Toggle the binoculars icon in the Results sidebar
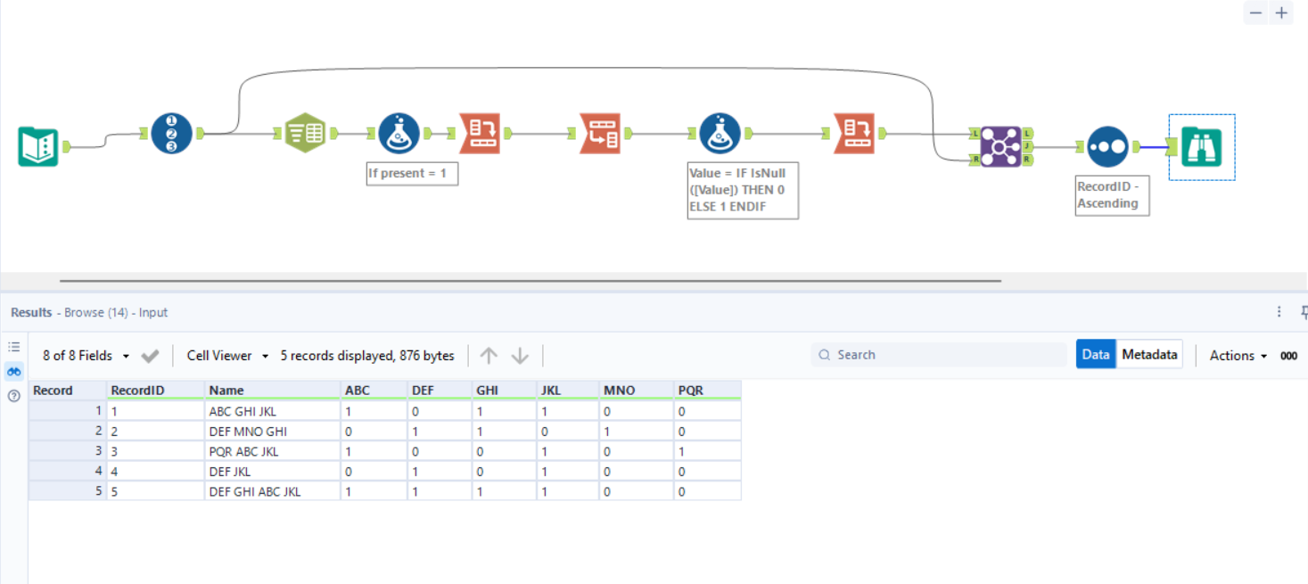This screenshot has width=1308, height=584. [x=13, y=372]
